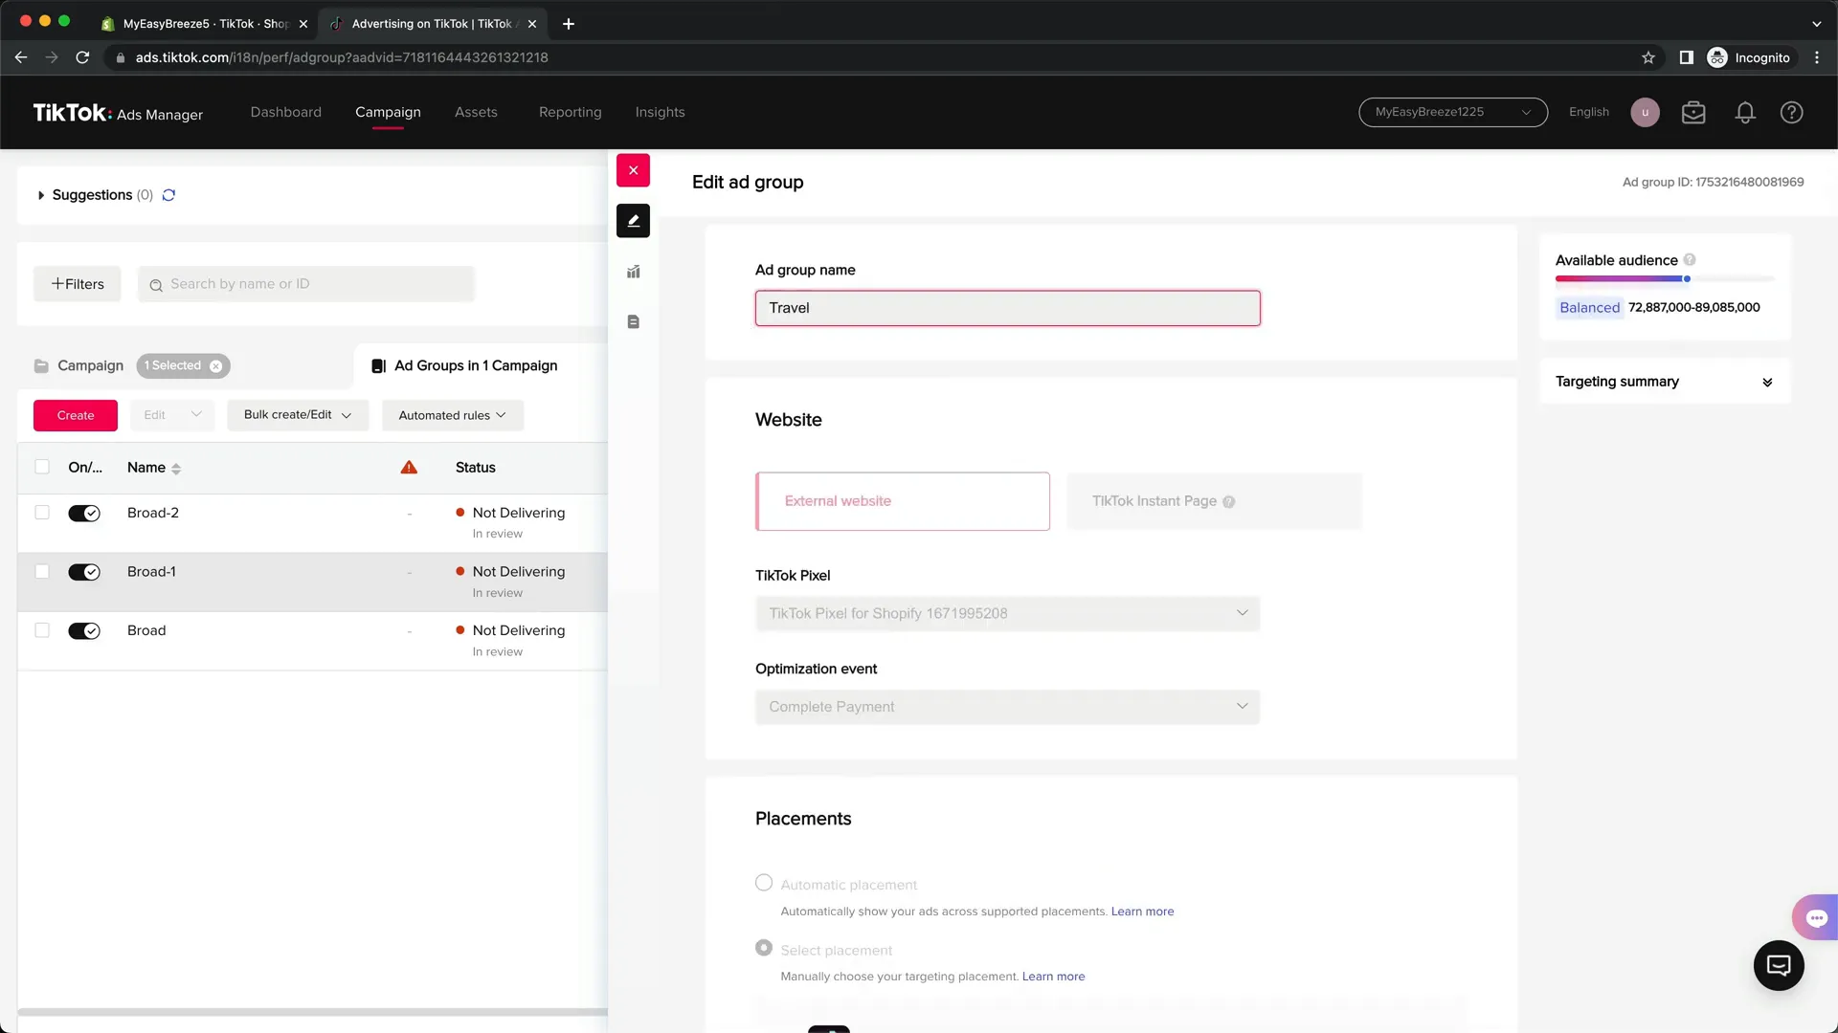1838x1033 pixels.
Task: Click the red warning triangle column icon
Action: coord(409,468)
